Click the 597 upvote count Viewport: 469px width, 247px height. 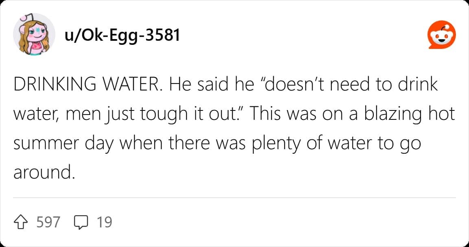pos(48,222)
